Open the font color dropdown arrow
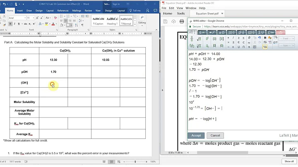 (x=56, y=24)
